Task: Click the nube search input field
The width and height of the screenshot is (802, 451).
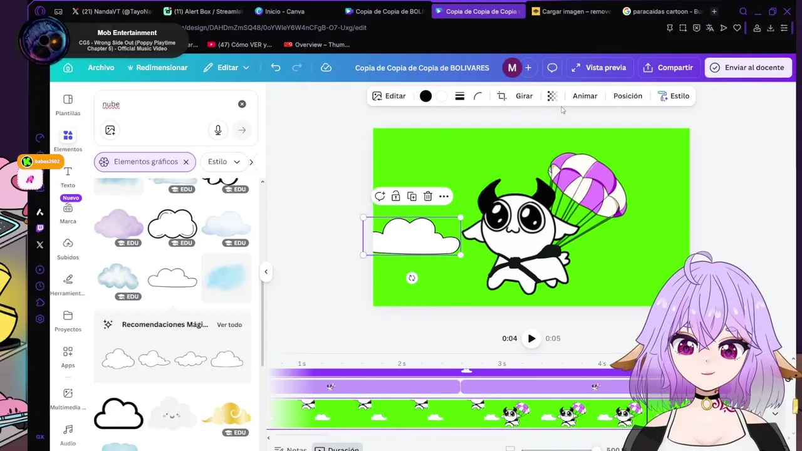Action: tap(166, 104)
